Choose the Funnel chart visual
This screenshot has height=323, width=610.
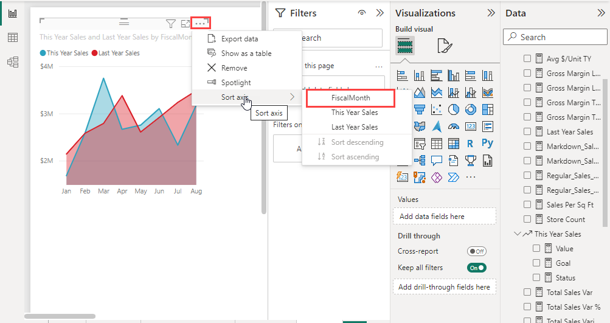click(x=420, y=109)
